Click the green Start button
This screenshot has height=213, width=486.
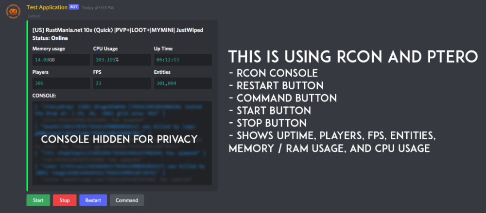38,200
